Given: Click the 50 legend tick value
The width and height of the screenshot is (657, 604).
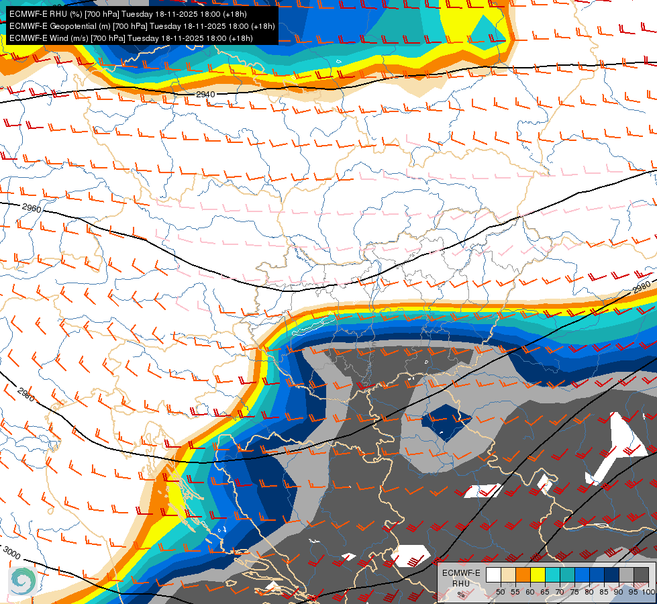Looking at the screenshot, I should coord(501,592).
